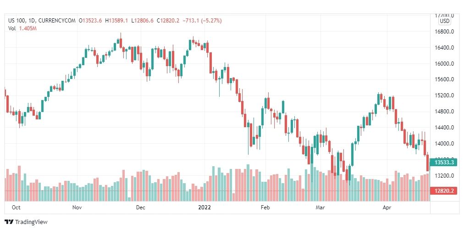Click the Oct label on time axis
The height and width of the screenshot is (230, 464).
[16, 208]
